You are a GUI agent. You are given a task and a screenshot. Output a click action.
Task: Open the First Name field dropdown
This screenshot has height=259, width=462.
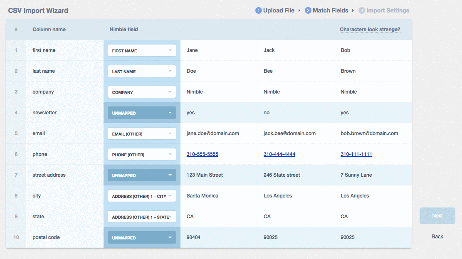tap(142, 50)
